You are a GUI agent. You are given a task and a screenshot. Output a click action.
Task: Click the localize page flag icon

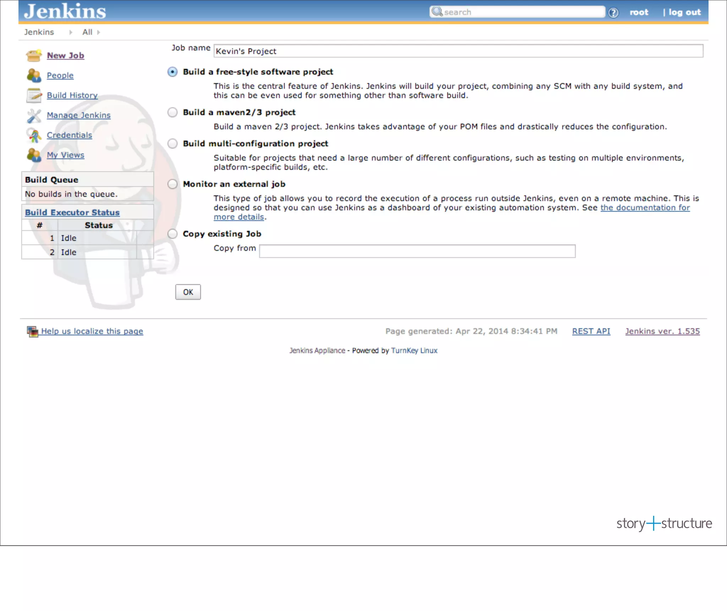click(33, 331)
